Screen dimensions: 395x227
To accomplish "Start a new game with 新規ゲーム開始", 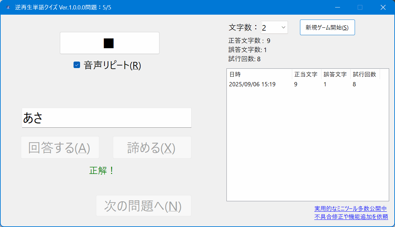I will [327, 27].
